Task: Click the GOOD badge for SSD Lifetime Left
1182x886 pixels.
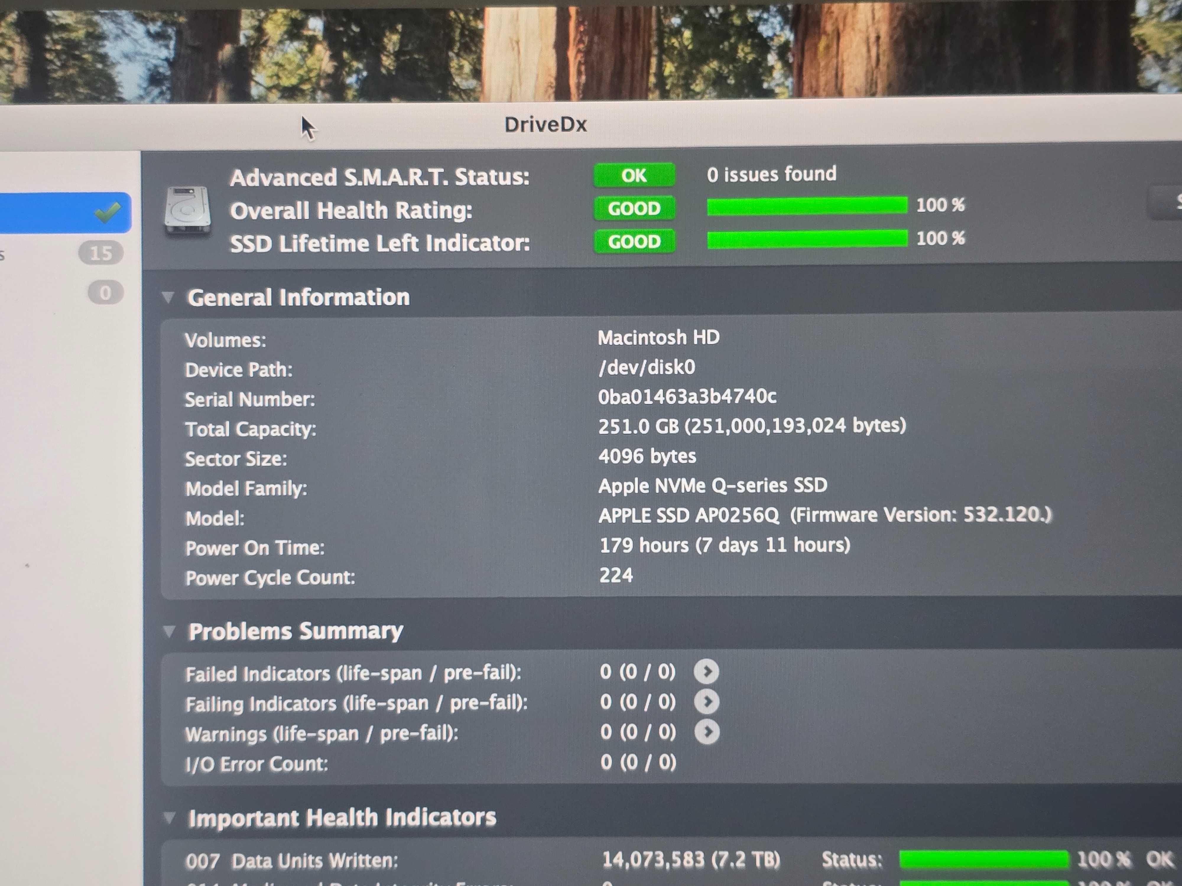Action: (634, 241)
